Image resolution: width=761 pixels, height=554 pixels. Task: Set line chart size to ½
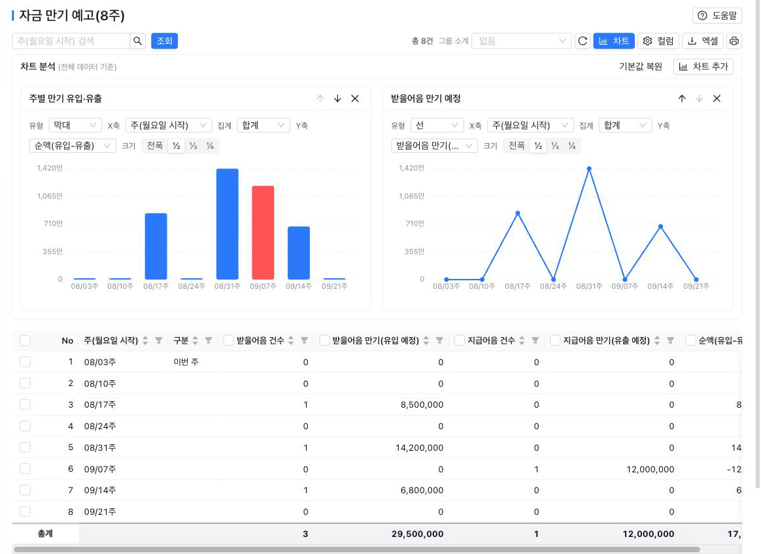pyautogui.click(x=538, y=146)
